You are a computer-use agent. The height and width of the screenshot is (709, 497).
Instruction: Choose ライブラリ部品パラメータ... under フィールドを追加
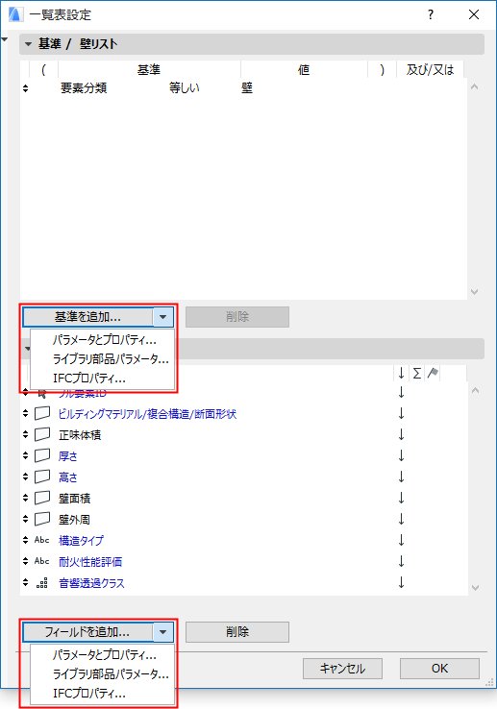pyautogui.click(x=111, y=674)
